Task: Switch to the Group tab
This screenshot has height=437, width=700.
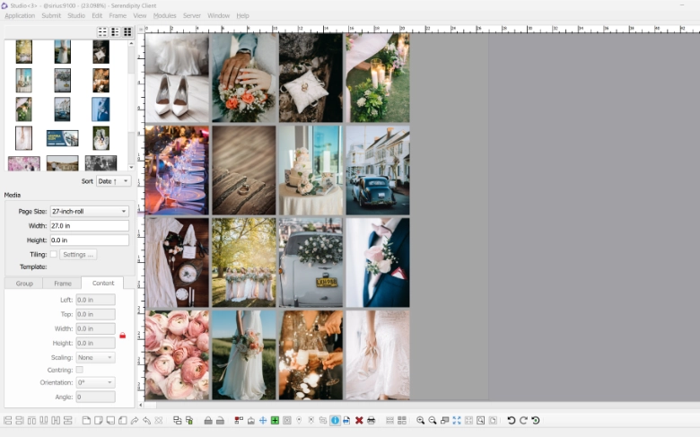Action: point(24,284)
